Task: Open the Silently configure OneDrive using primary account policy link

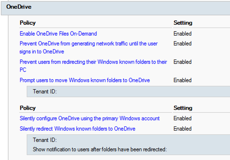Action: [90, 118]
